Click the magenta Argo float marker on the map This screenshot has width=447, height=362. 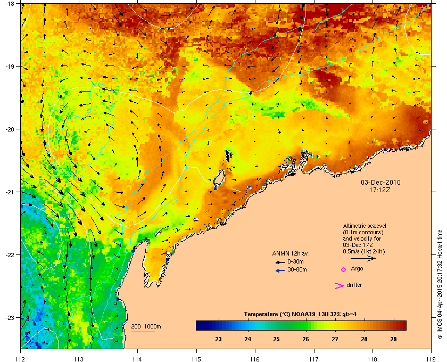(180, 81)
